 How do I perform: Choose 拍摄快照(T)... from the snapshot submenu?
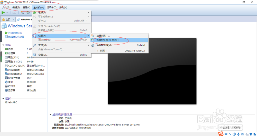point(119,36)
